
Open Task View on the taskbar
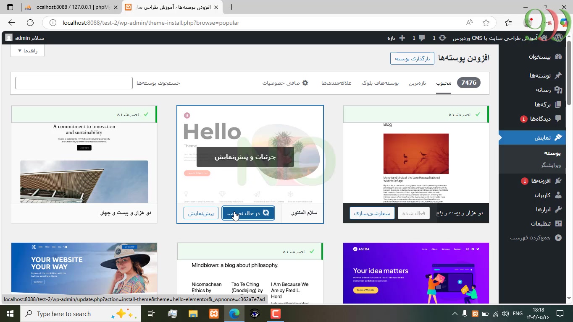tap(151, 314)
